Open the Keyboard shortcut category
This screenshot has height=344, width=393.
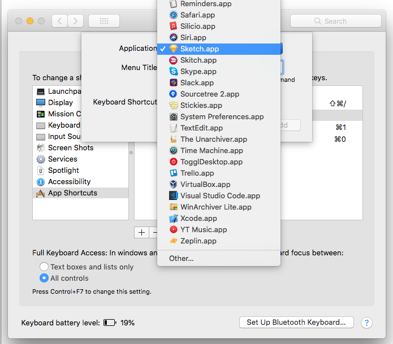click(58, 125)
